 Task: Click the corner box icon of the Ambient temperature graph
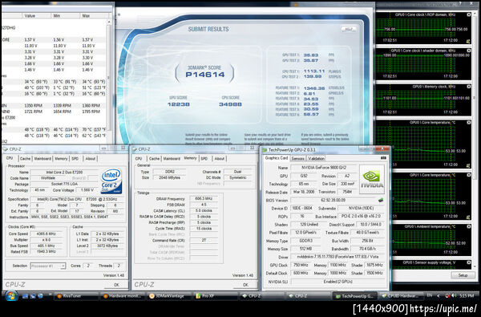tap(469, 226)
